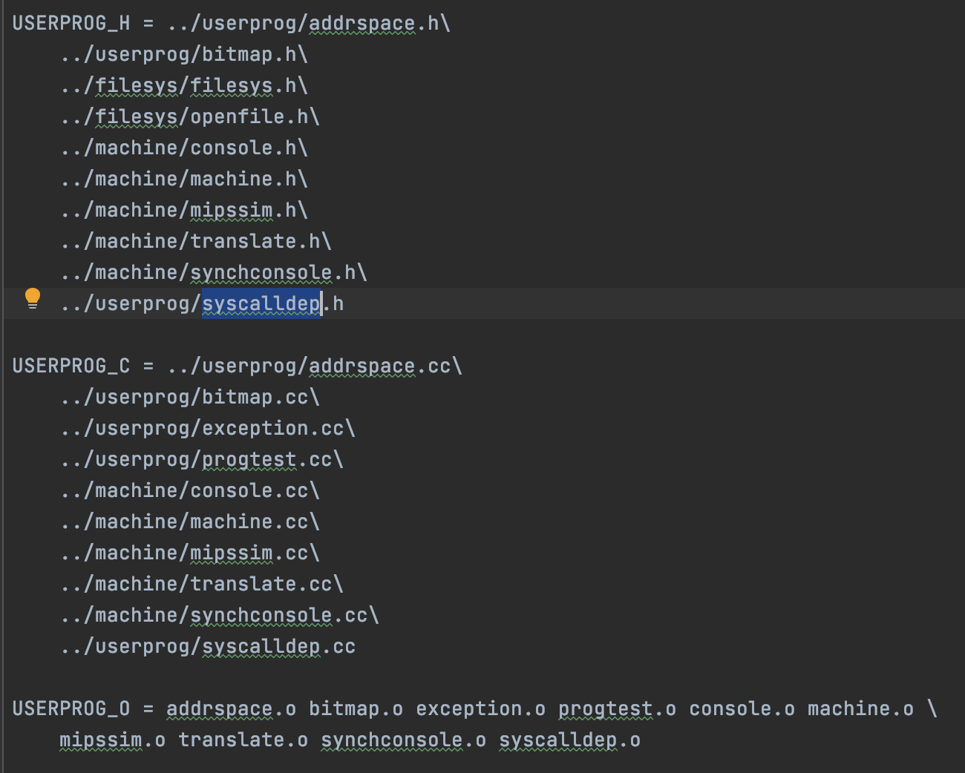The width and height of the screenshot is (965, 773).
Task: Click the ../machine/console.h entry
Action: (183, 148)
